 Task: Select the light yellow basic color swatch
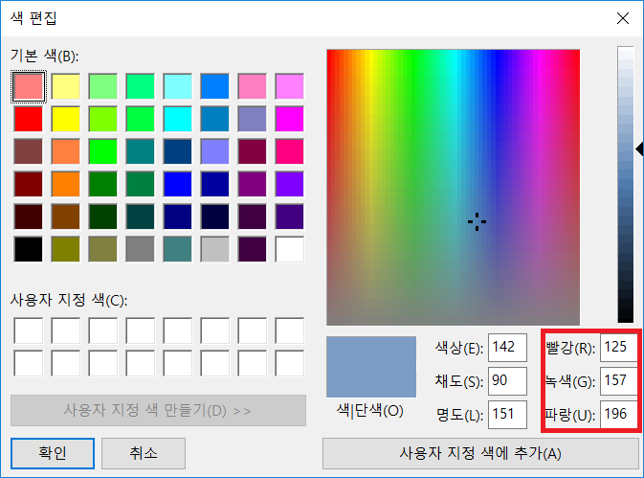click(x=66, y=86)
